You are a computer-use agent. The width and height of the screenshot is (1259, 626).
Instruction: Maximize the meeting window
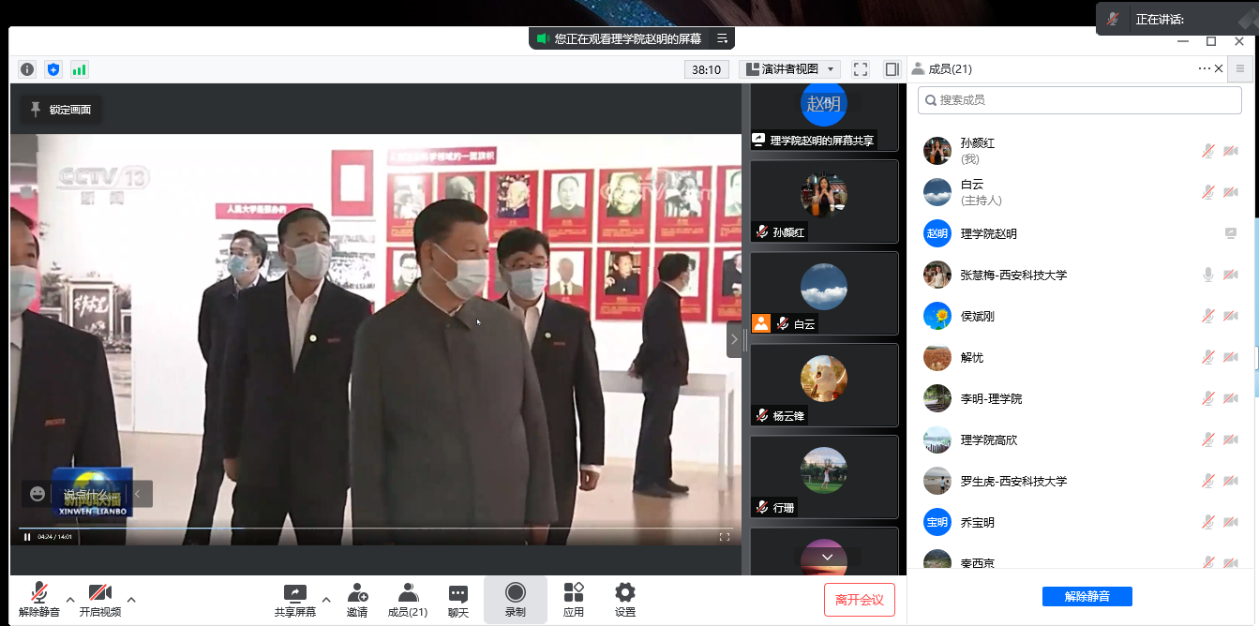point(1211,41)
